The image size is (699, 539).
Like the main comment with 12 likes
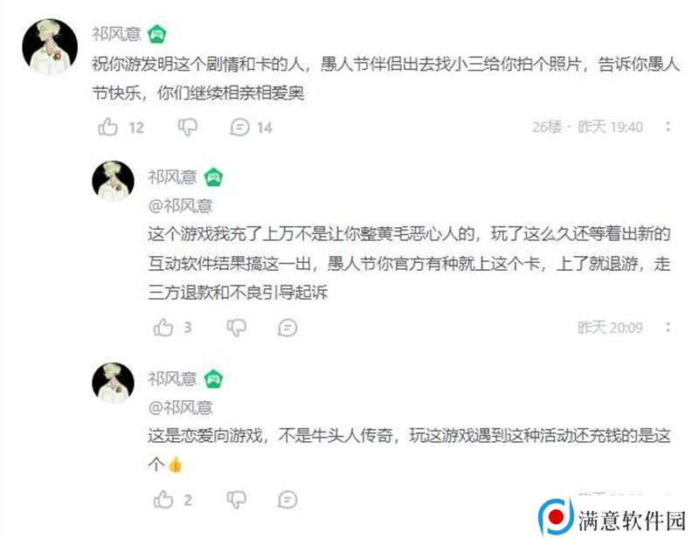[107, 127]
